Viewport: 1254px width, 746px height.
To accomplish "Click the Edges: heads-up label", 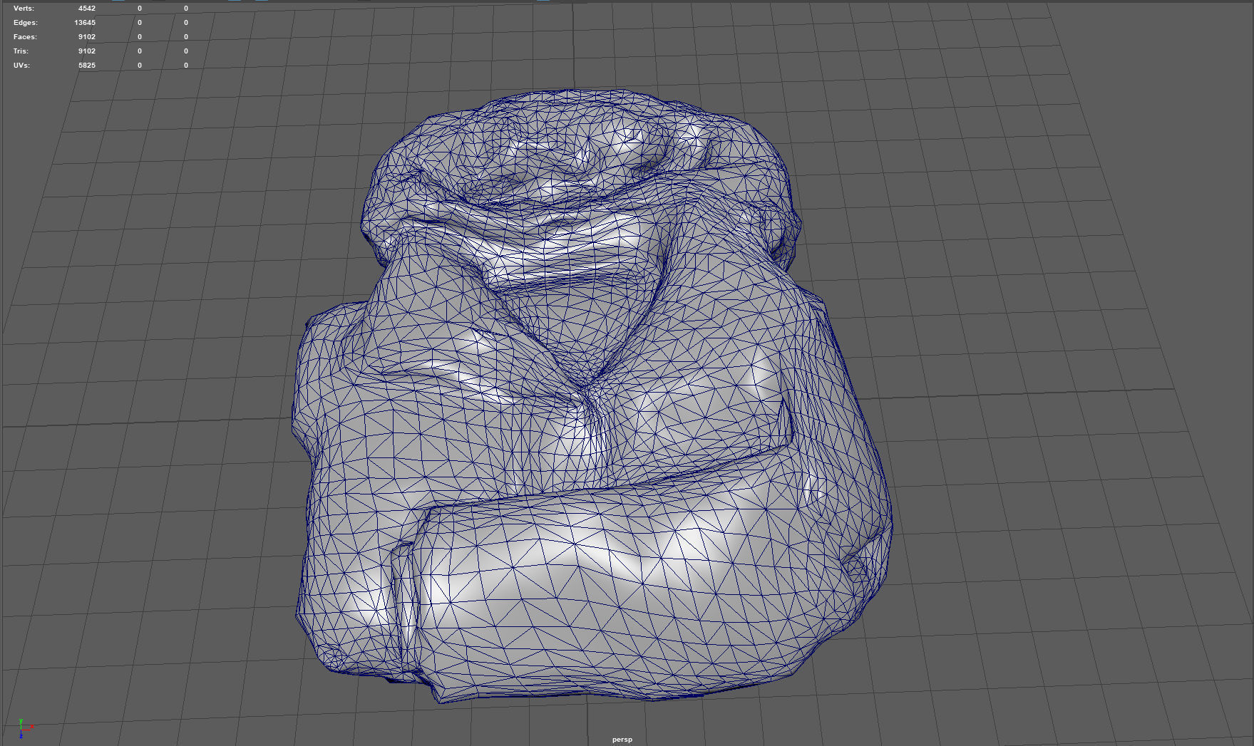I will coord(25,23).
